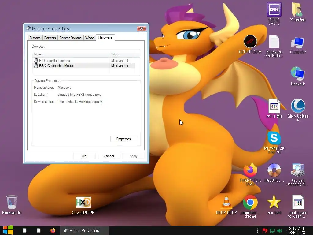Screen dimensions: 313x235
Task: Click Cancel in Mouse Properties
Action: coord(109,156)
